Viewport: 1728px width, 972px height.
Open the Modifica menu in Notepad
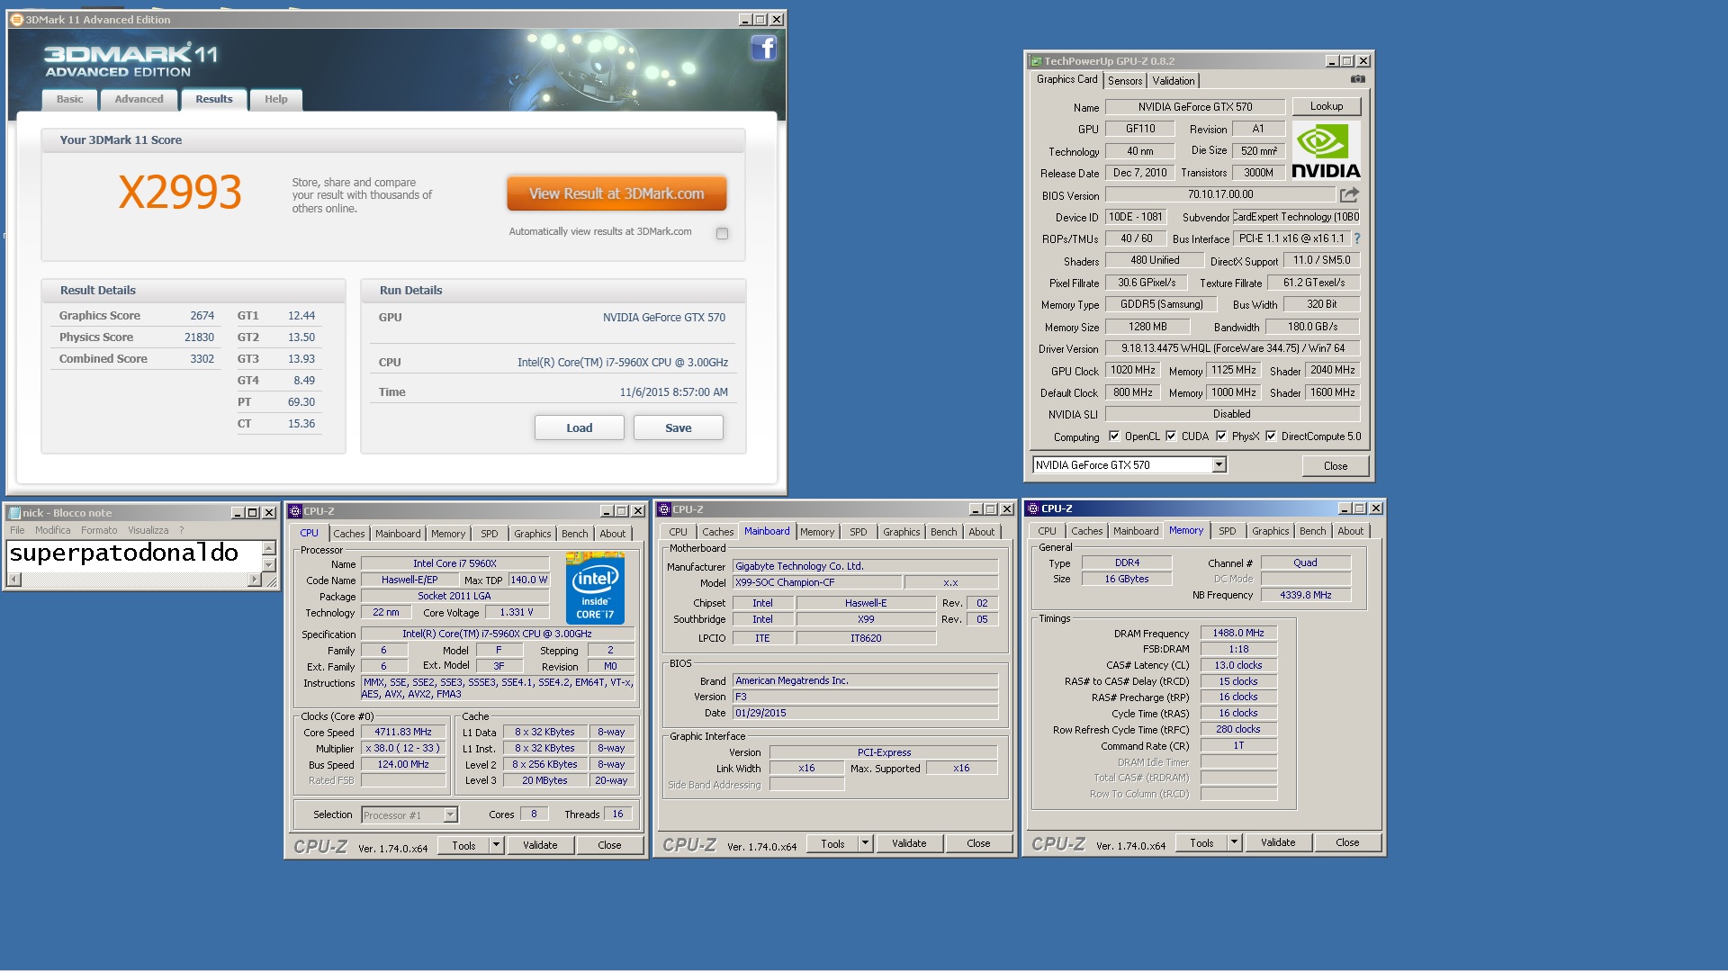pyautogui.click(x=52, y=531)
